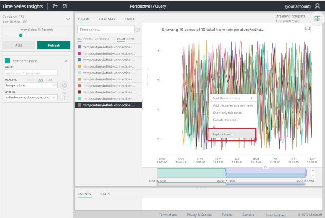Toggle the grid layout icon
The image size is (325, 218).
pos(317,19)
